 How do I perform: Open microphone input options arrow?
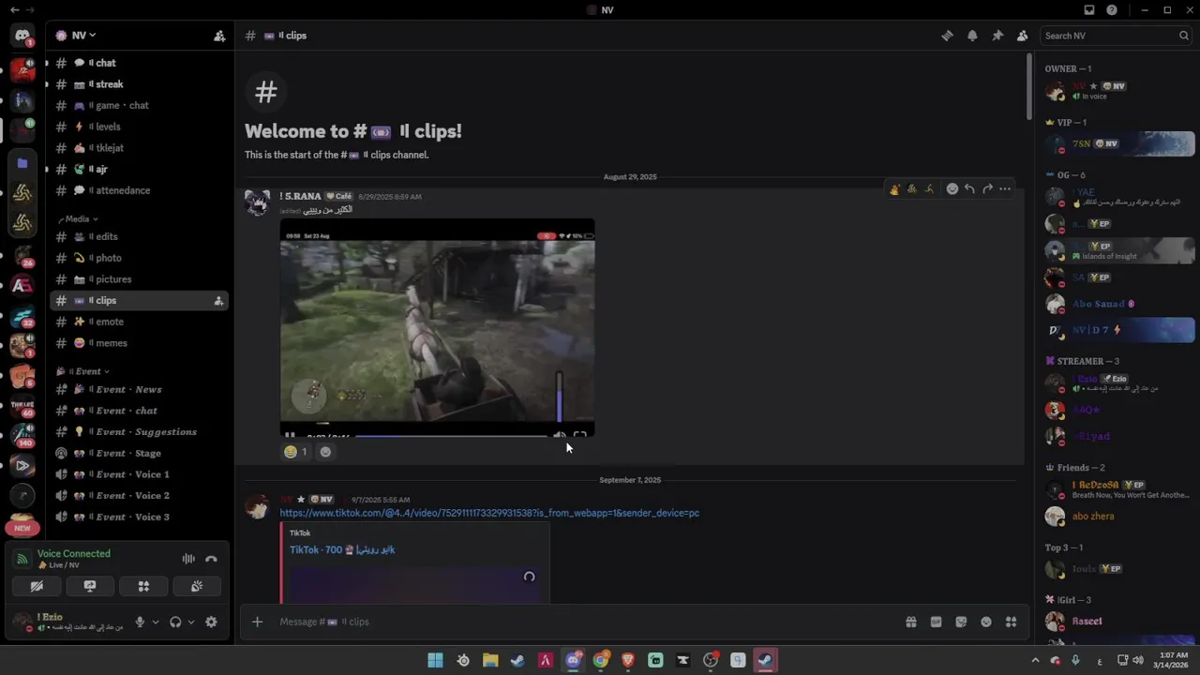pos(156,622)
